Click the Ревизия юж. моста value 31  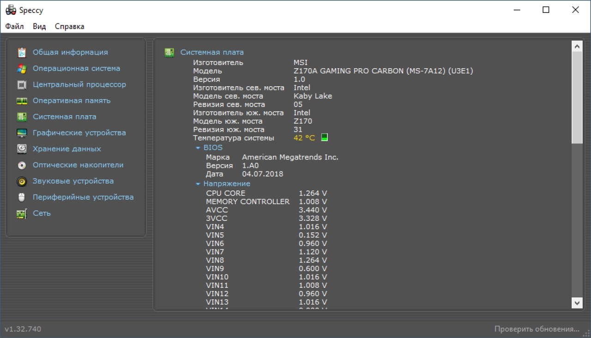[298, 130]
